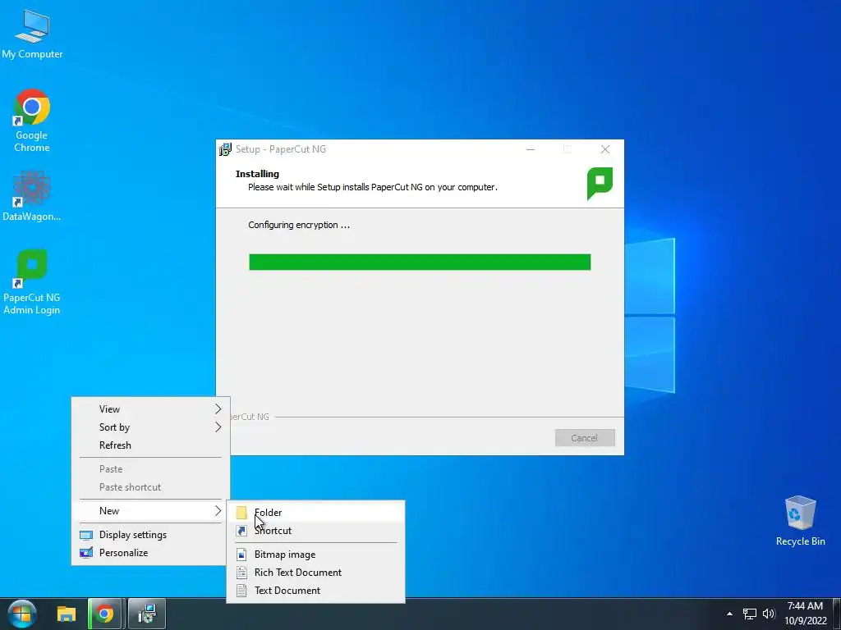
Task: Open Display settings from context menu
Action: [151, 535]
